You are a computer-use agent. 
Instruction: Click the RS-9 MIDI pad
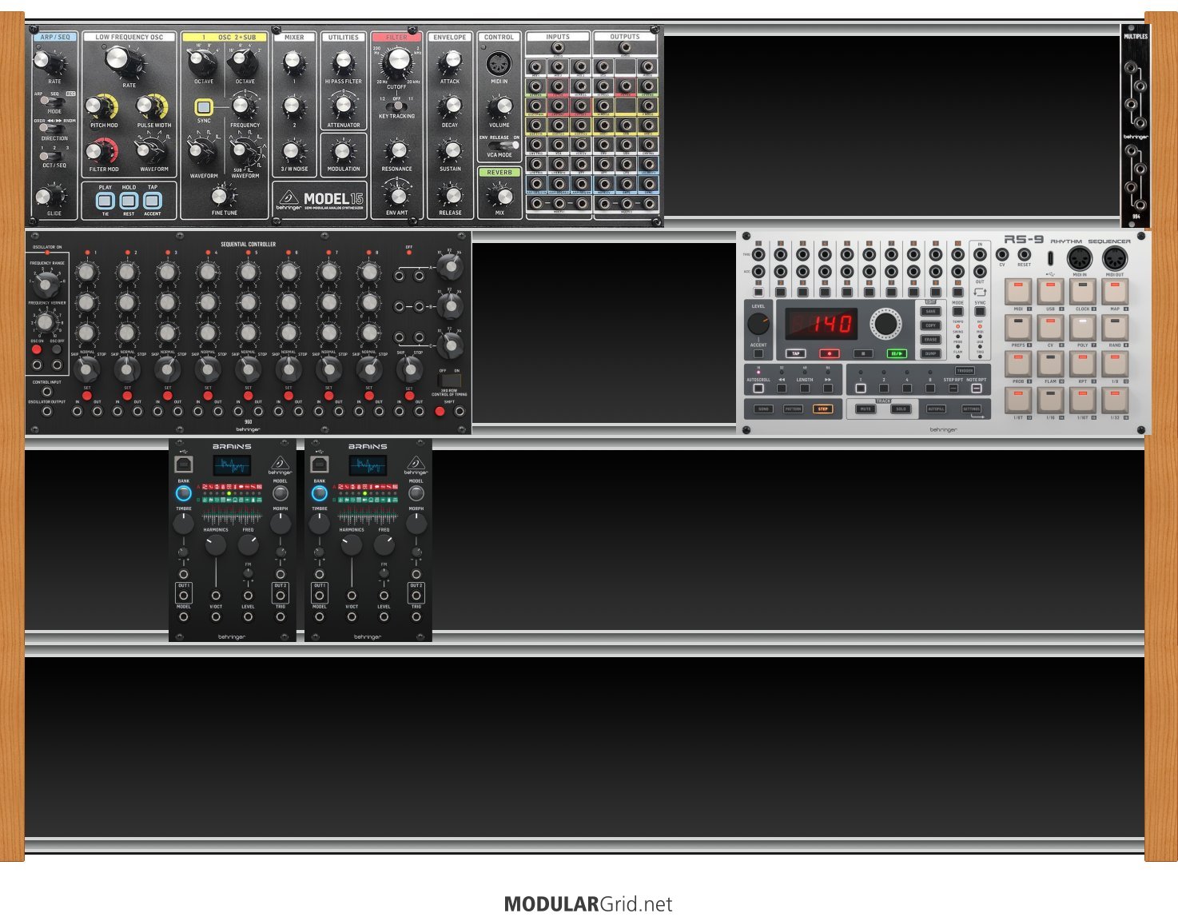coord(1018,291)
